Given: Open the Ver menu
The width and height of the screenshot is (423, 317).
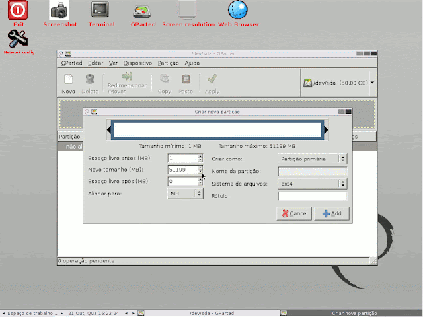Looking at the screenshot, I should click(113, 63).
